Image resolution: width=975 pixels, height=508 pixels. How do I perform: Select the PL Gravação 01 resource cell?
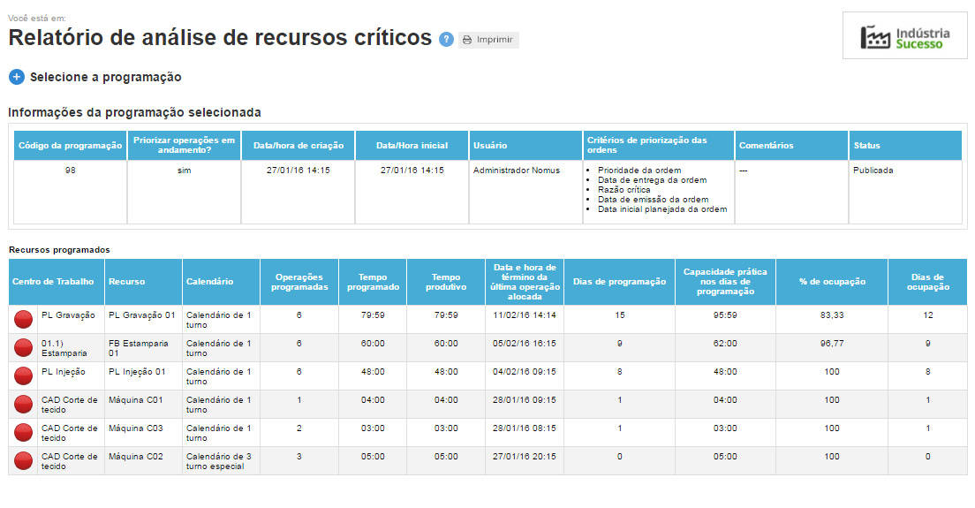142,315
